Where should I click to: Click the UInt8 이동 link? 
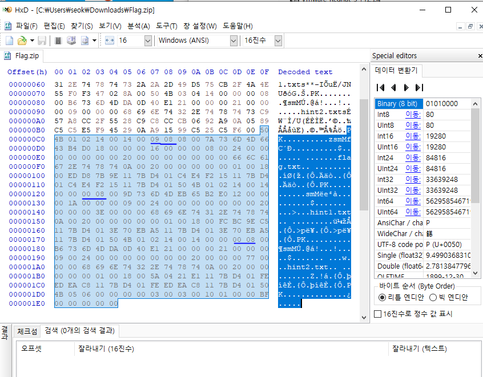tap(413, 125)
